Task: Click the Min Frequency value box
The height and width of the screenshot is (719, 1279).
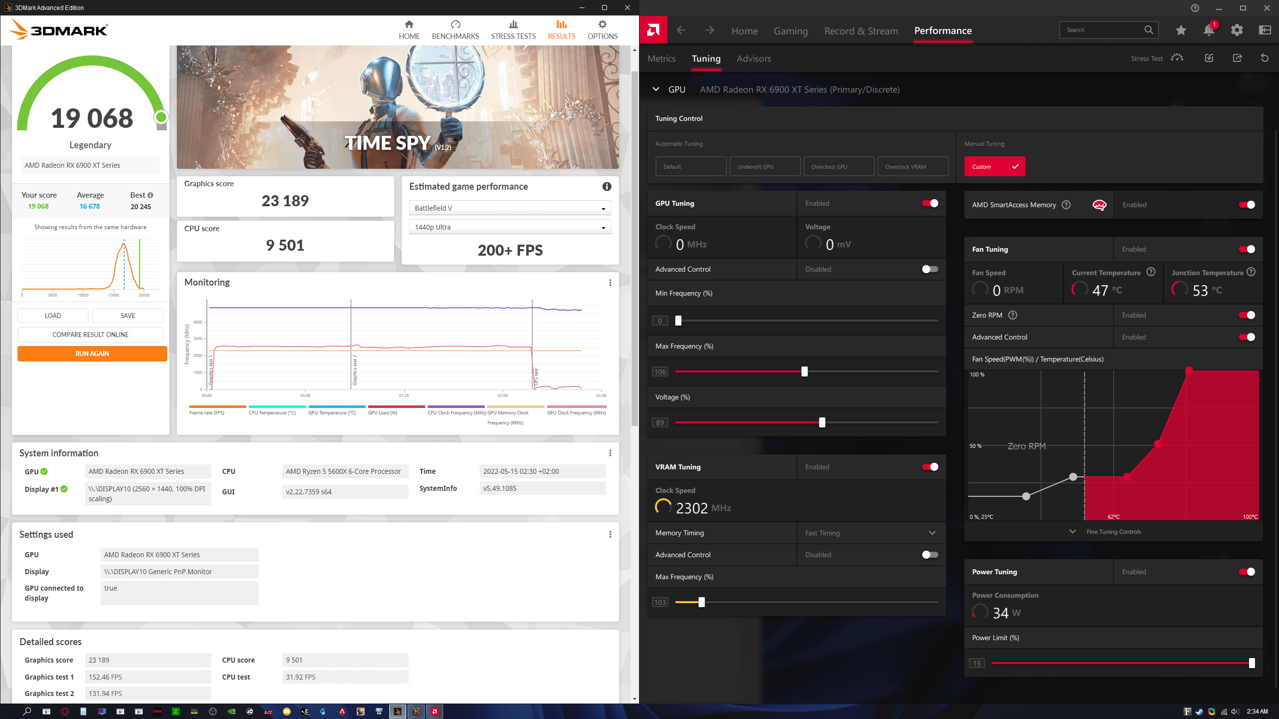Action: tap(660, 321)
